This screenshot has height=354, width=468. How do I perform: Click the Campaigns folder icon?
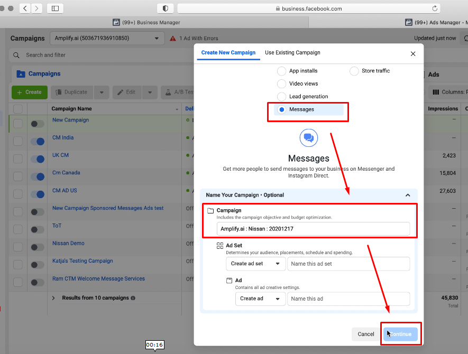coord(21,73)
